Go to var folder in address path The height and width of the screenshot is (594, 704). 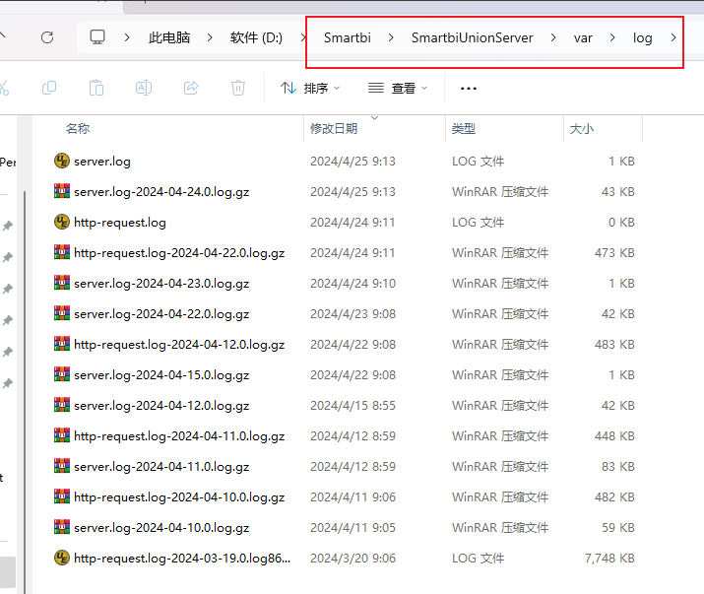583,37
